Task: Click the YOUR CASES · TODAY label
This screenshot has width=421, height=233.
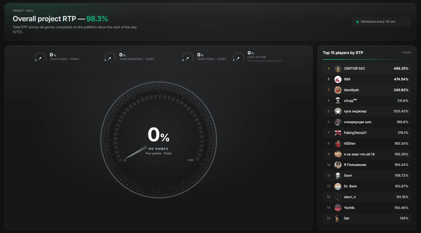Action: pos(65,59)
